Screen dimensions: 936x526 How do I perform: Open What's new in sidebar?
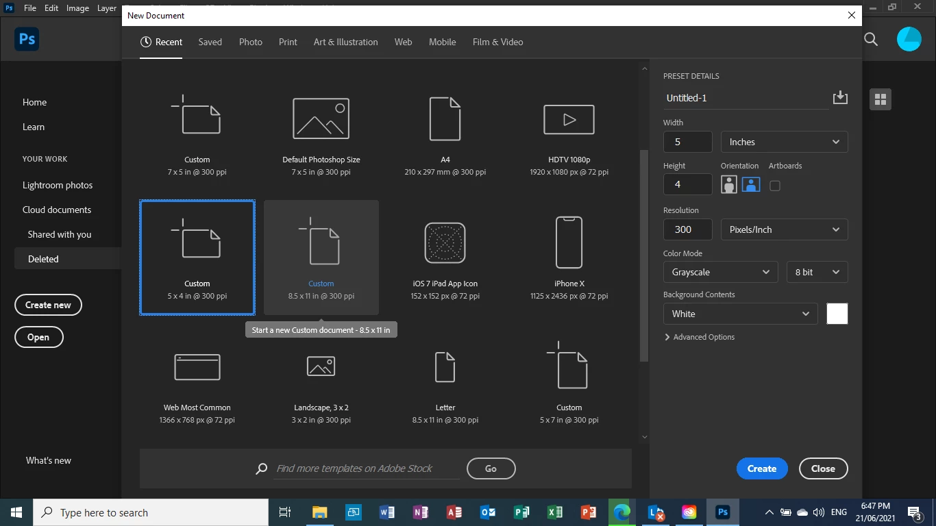click(49, 460)
